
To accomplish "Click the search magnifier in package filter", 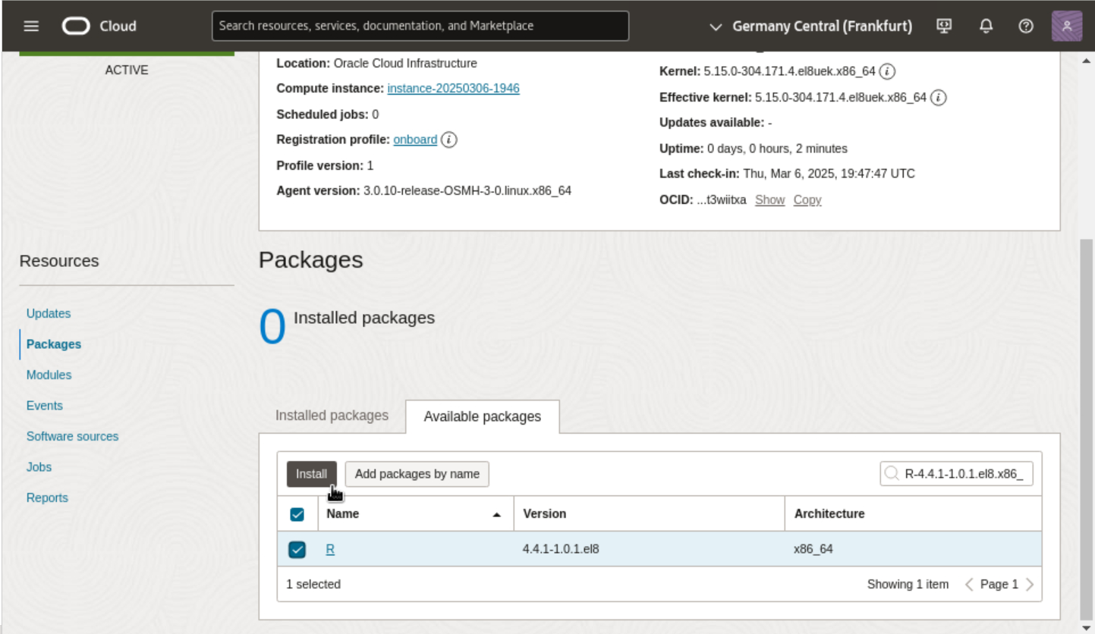I will [892, 475].
